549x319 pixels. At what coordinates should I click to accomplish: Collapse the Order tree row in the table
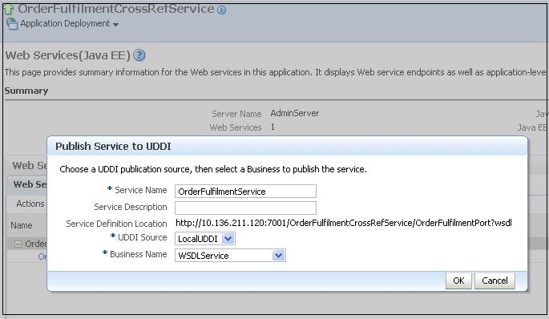point(18,244)
